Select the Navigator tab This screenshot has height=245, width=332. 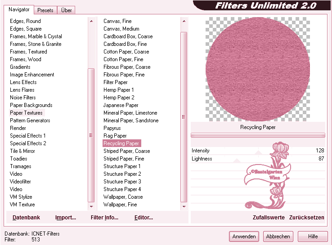[19, 9]
